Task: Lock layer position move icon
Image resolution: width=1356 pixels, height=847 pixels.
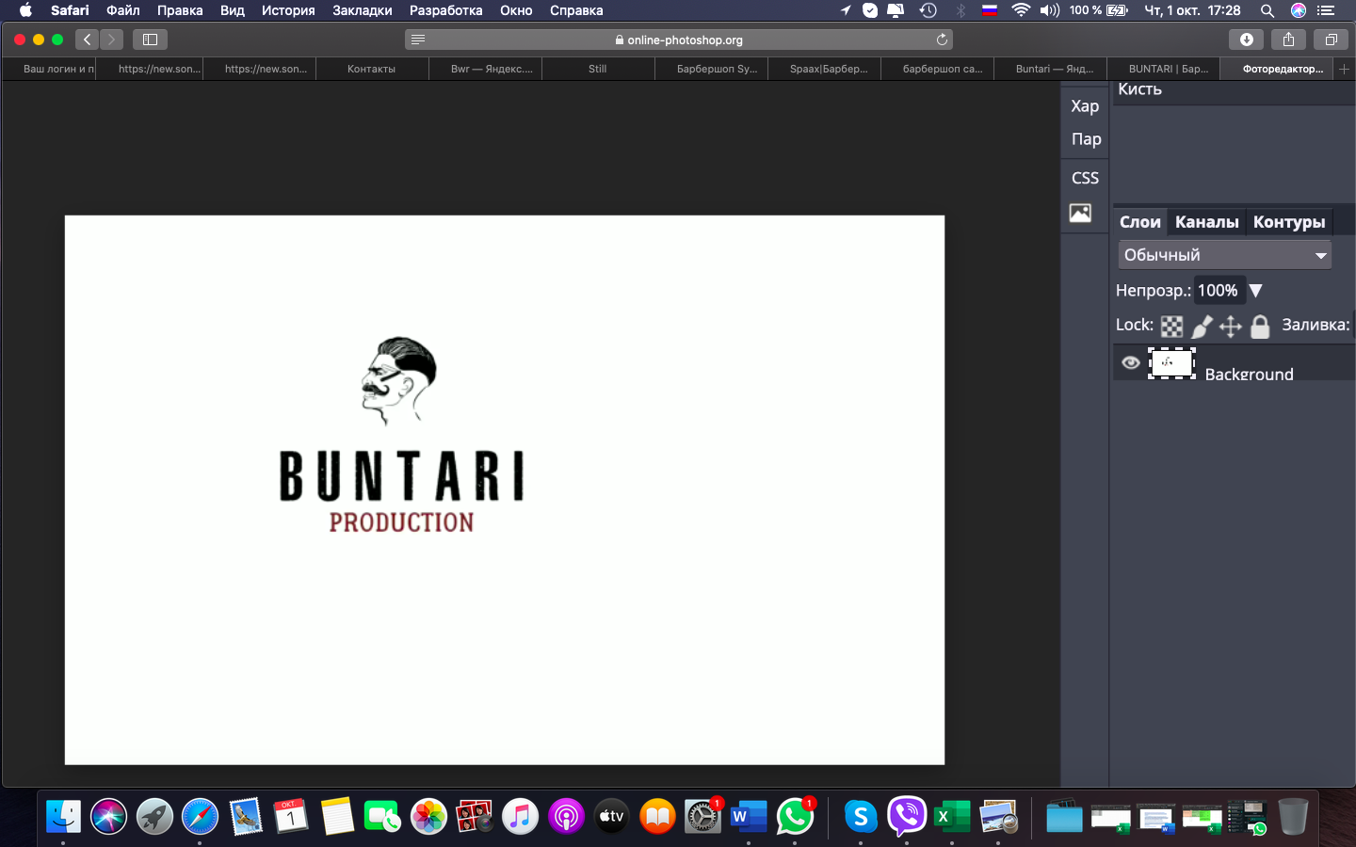Action: 1230,327
